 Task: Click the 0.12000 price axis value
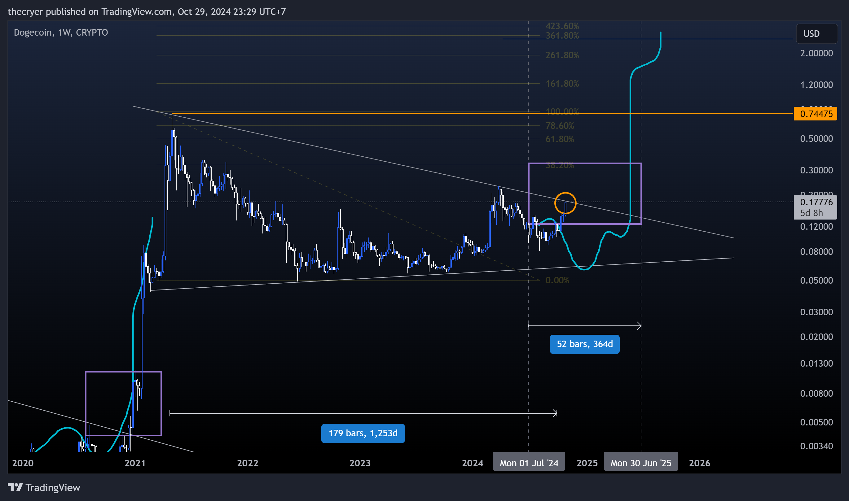coord(816,227)
